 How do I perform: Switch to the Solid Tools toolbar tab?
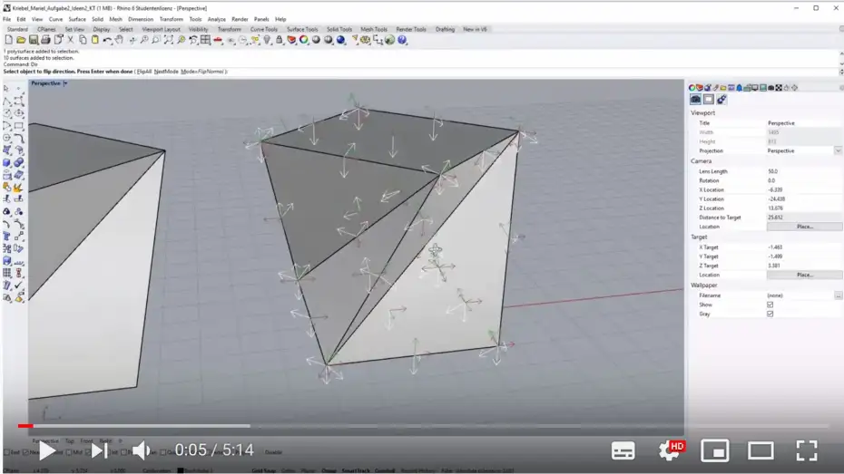click(x=339, y=29)
